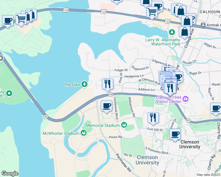The width and height of the screenshot is (221, 177).
Task: Click the Williamson Rd label
Action: coord(132,107)
